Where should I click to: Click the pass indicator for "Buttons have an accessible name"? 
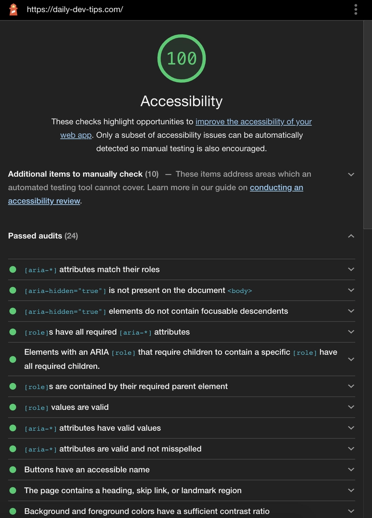click(13, 470)
